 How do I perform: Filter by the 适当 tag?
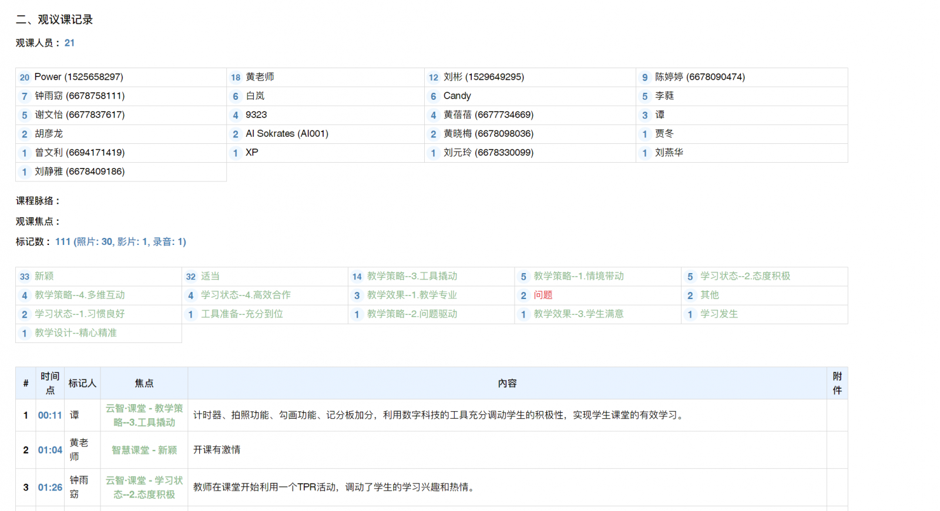[x=210, y=276]
